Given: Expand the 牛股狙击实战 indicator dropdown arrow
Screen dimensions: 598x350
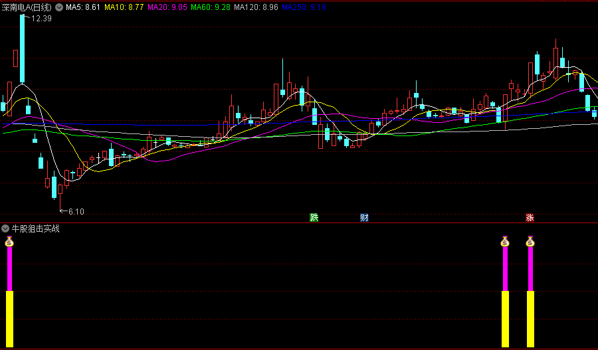Looking at the screenshot, I should (x=5, y=228).
